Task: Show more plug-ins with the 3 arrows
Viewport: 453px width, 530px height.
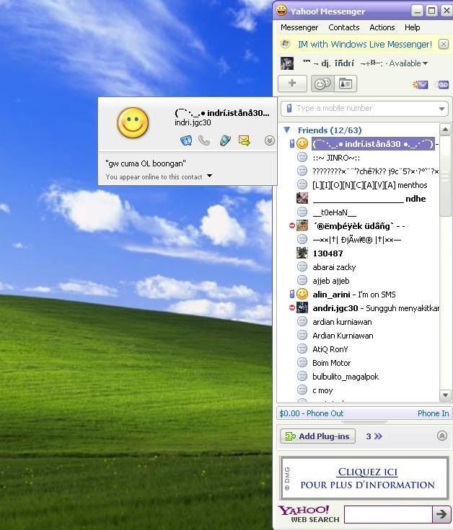Action: [374, 436]
